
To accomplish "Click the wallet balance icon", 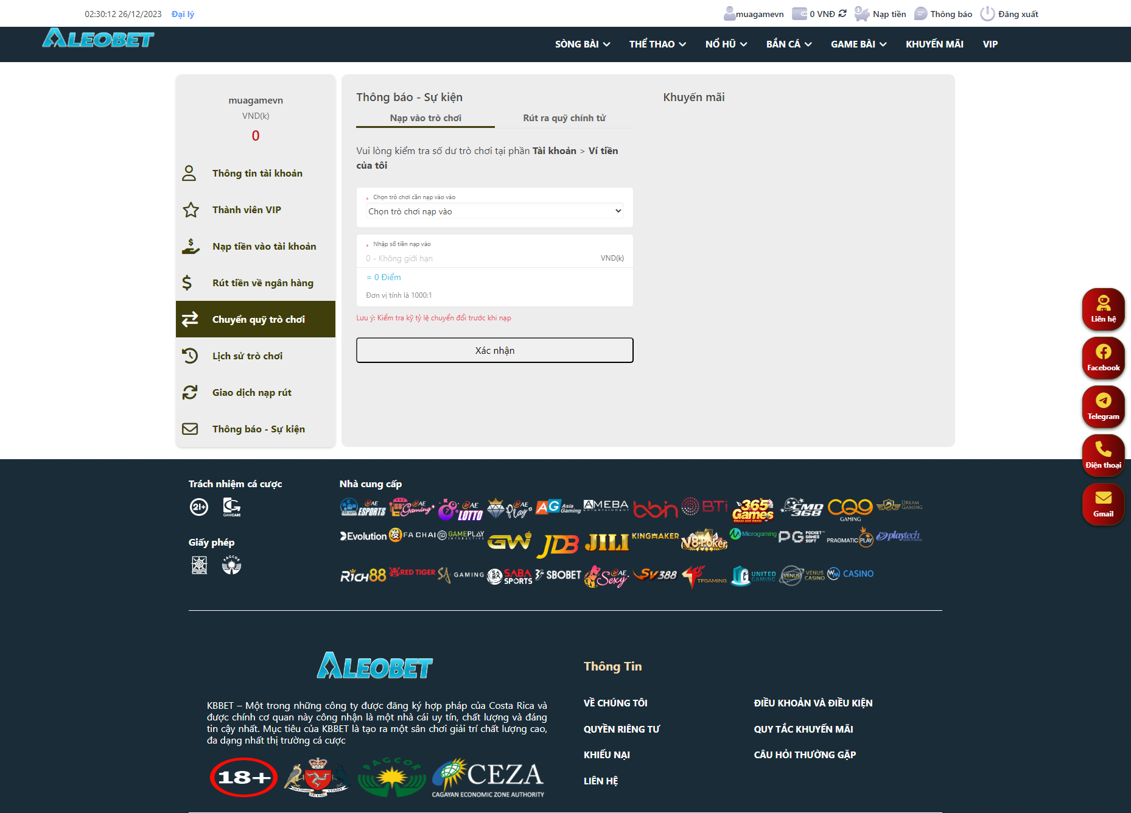I will coord(799,13).
